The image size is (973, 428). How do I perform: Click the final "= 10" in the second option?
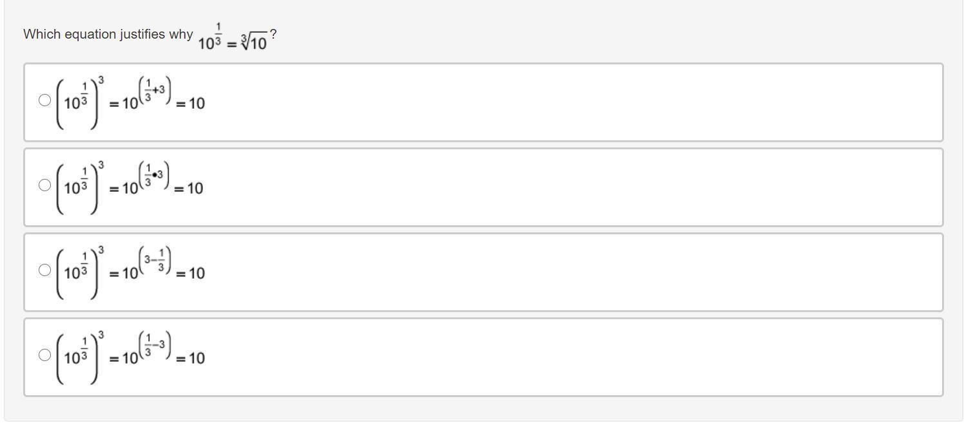(x=189, y=188)
